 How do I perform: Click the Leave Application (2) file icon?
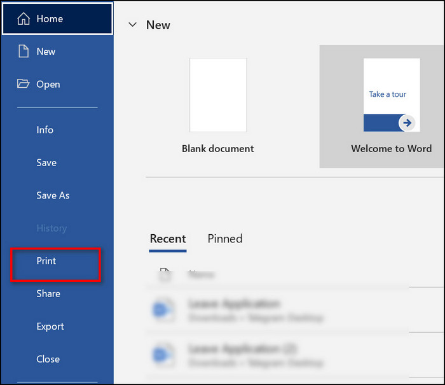pyautogui.click(x=163, y=355)
